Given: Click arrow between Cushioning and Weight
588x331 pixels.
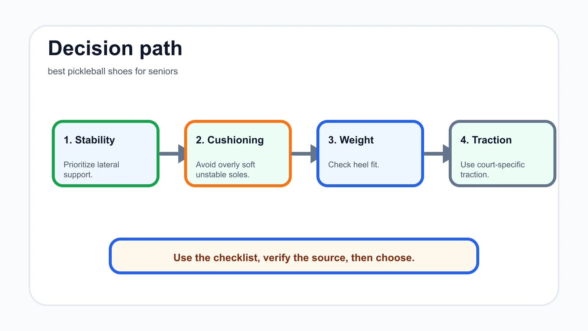Looking at the screenshot, I should coord(304,153).
